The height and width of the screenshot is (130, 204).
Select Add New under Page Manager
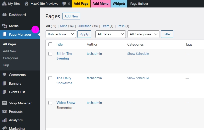pos(10,51)
